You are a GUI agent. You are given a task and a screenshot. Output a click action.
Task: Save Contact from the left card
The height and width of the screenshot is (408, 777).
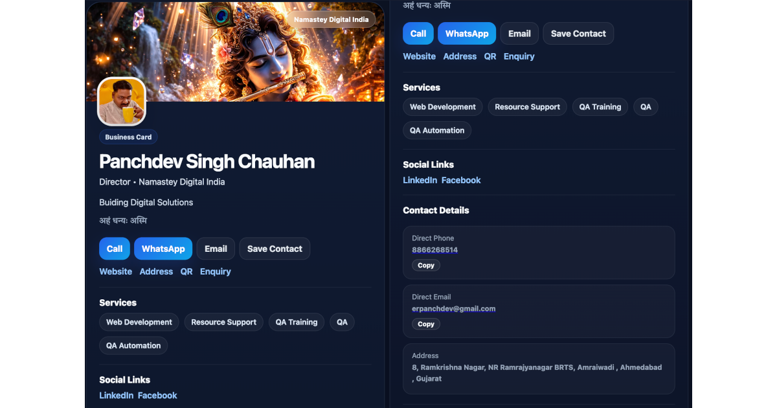point(275,249)
